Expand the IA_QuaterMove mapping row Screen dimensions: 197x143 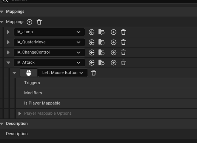pos(8,42)
